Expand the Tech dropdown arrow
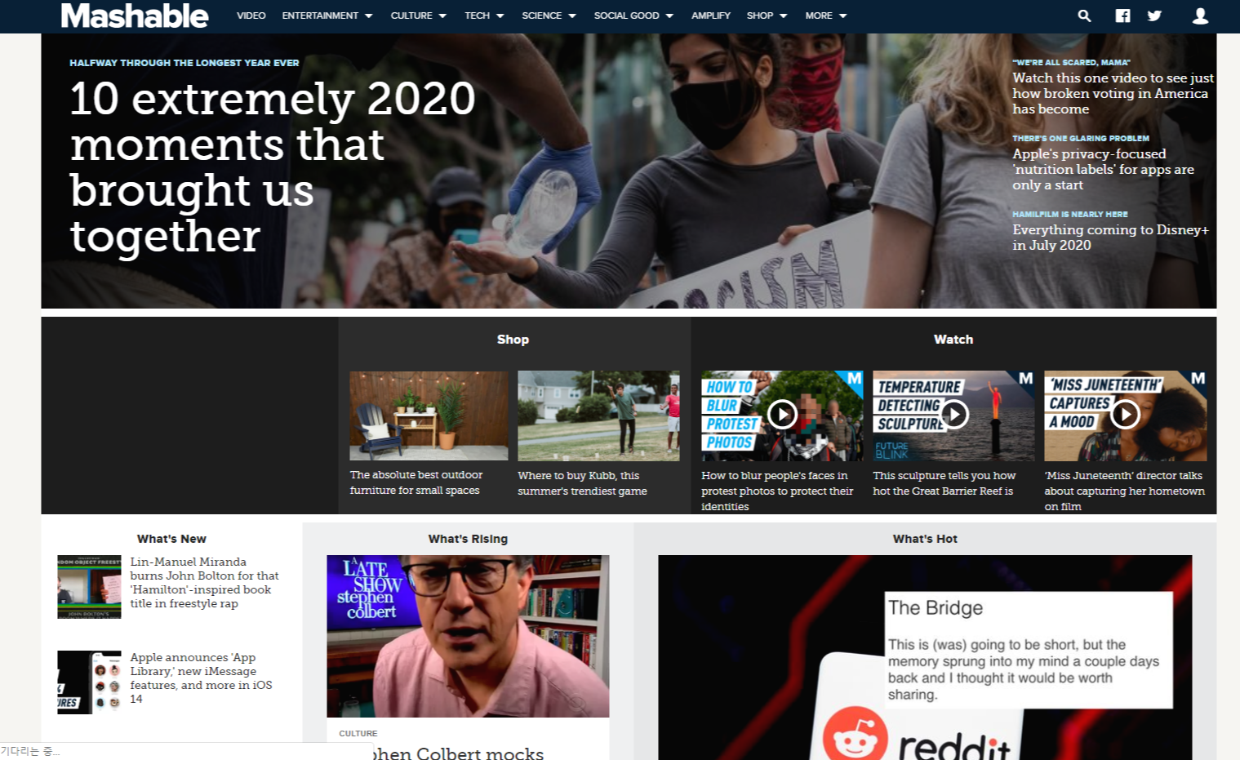 pos(500,16)
